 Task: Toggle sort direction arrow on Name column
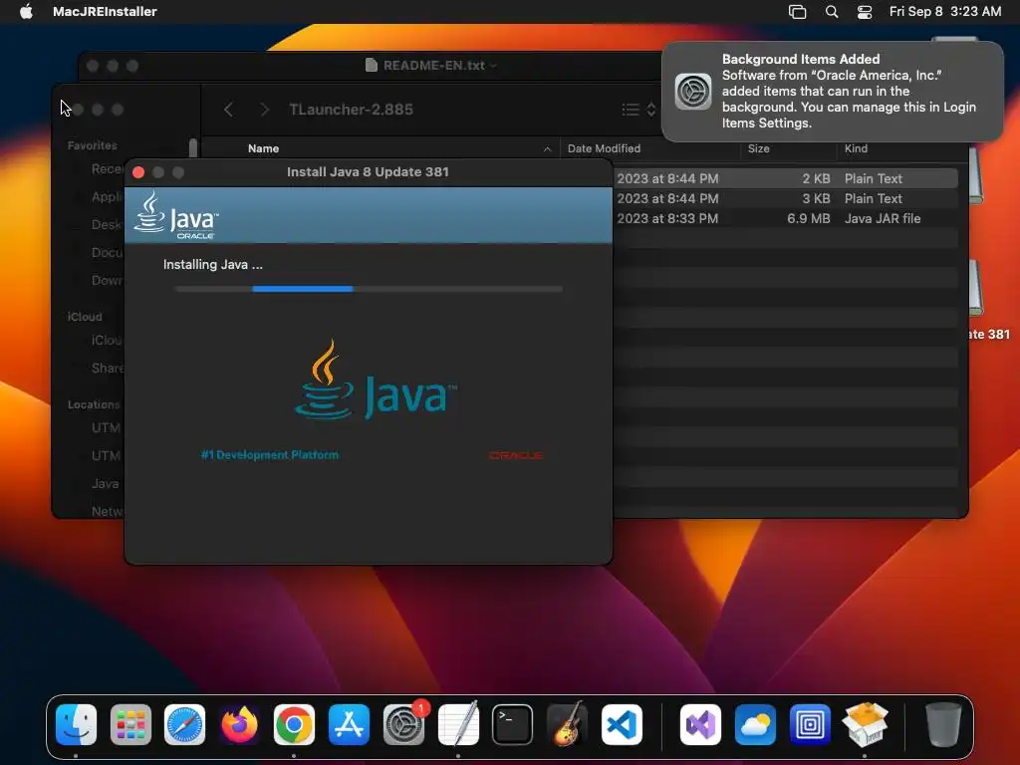pyautogui.click(x=547, y=149)
